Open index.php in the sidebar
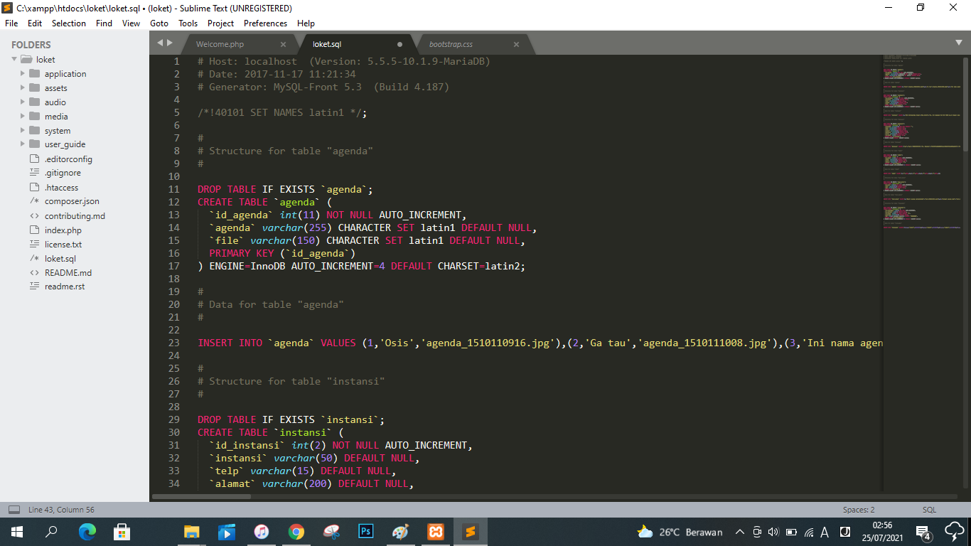This screenshot has width=971, height=546. click(63, 230)
